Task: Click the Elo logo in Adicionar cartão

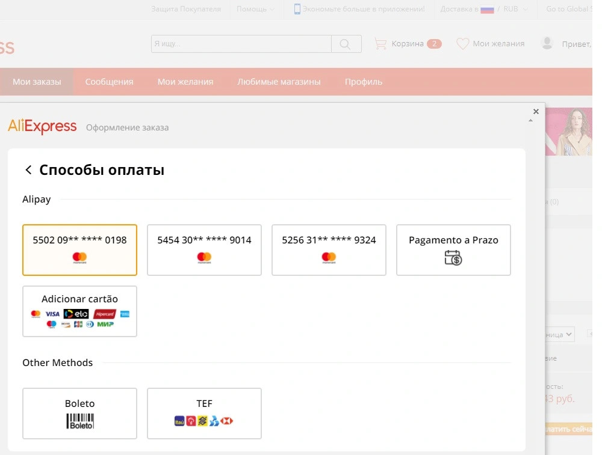Action: pos(76,314)
